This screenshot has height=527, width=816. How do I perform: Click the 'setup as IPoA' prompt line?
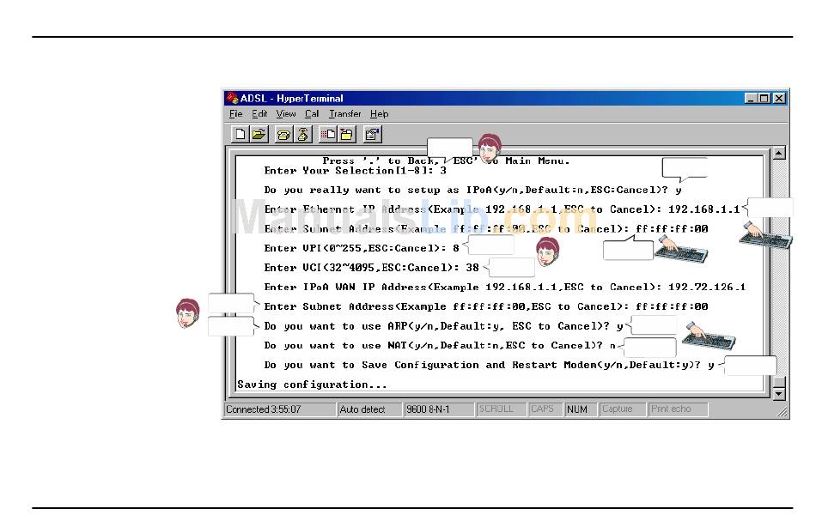[472, 190]
